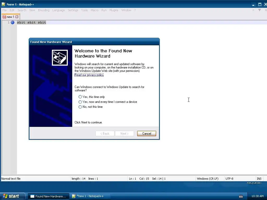
Task: Switch to Found New Hardware taskbar button
Action: click(x=48, y=196)
